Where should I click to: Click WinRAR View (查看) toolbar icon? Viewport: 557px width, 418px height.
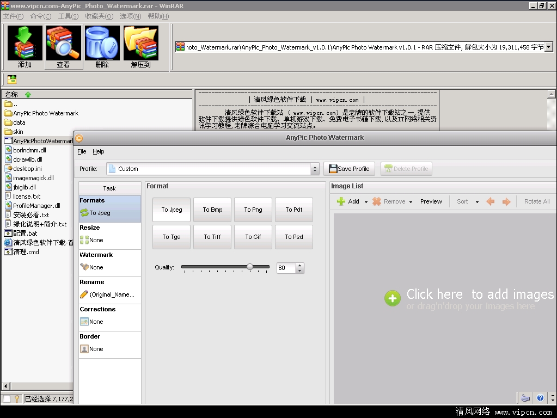click(64, 46)
